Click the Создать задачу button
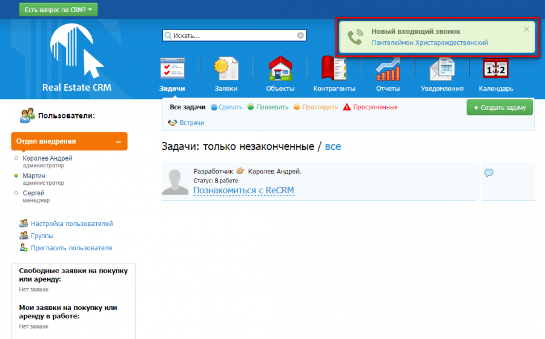 (x=500, y=108)
